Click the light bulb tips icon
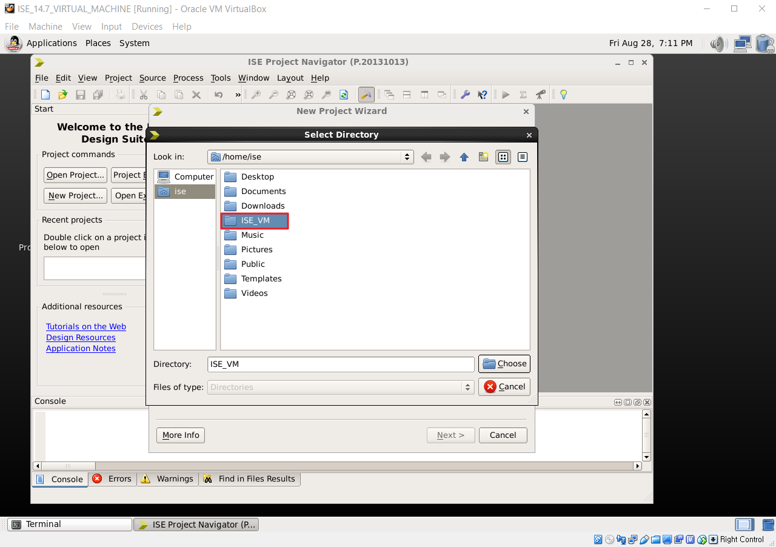The height and width of the screenshot is (547, 776). coord(563,95)
